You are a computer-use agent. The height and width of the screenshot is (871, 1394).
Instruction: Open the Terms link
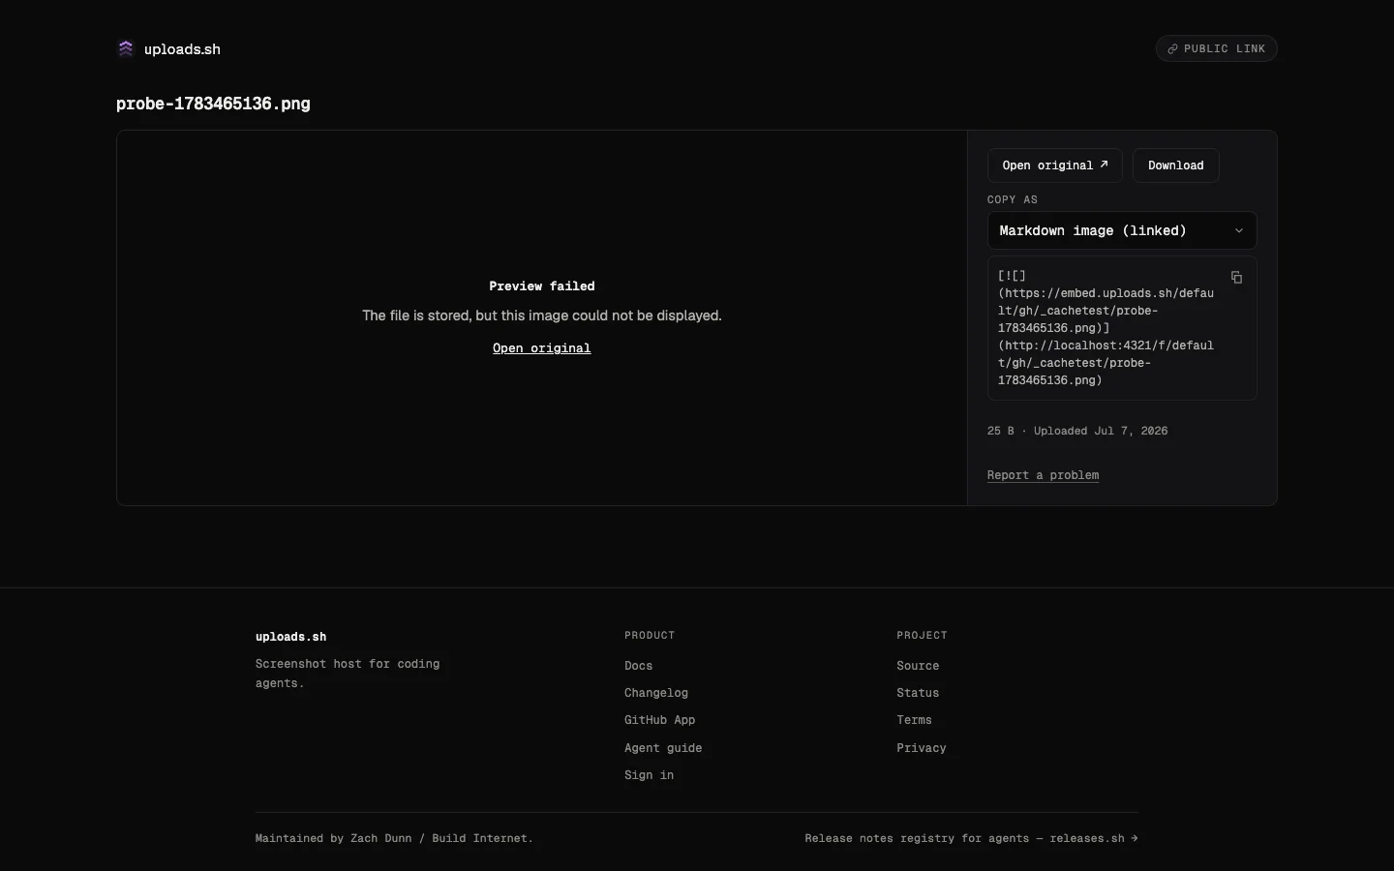pyautogui.click(x=915, y=720)
